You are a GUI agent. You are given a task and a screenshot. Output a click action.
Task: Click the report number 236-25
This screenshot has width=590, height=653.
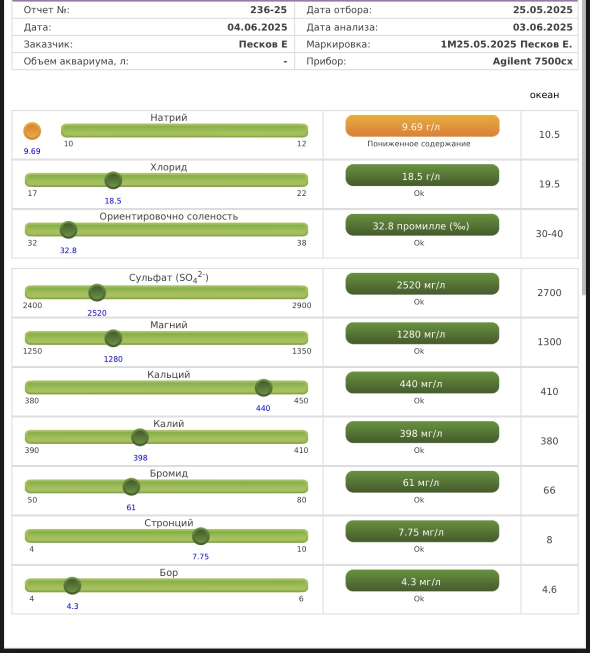pyautogui.click(x=268, y=10)
